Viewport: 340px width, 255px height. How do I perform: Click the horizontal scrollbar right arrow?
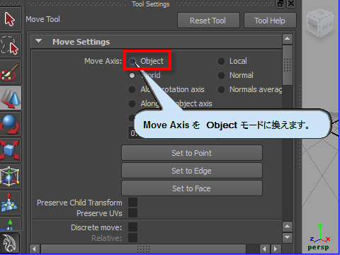coord(275,249)
